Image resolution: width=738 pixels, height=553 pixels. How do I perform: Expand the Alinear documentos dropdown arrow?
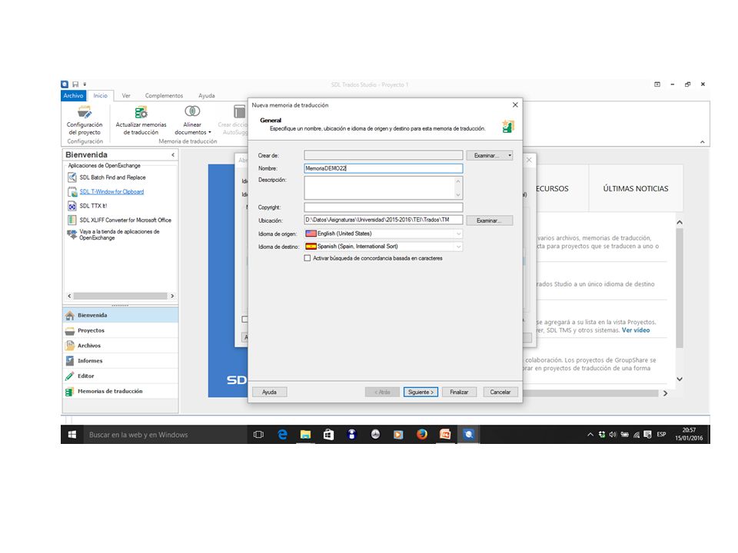click(210, 133)
